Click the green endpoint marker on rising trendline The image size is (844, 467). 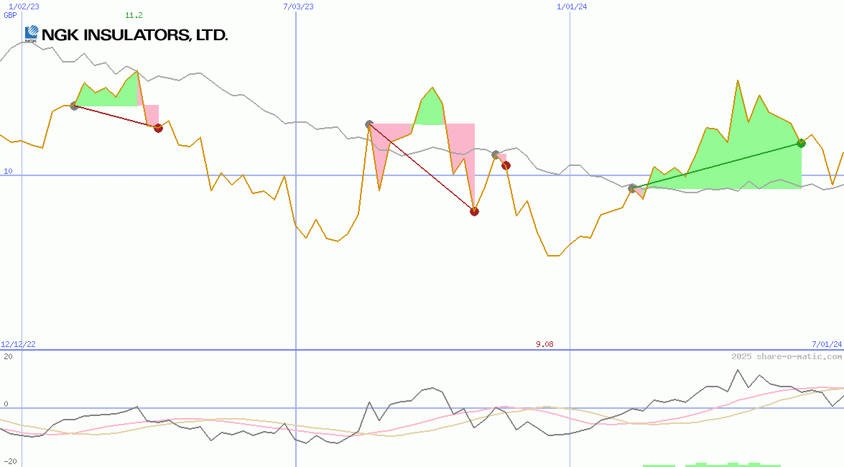point(801,142)
